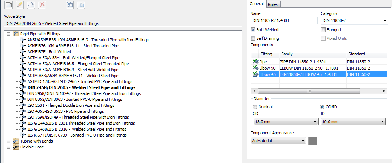This screenshot has height=163, width=392.
Task: Open the Component Appearance As Material dropdown
Action: [278, 141]
